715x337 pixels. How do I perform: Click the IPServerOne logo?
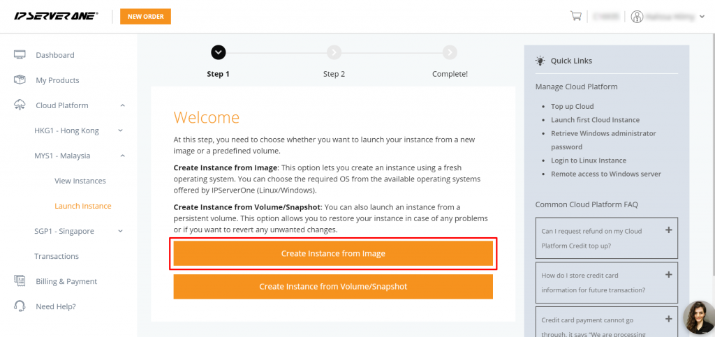[56, 16]
